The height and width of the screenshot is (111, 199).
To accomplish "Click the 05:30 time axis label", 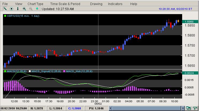I will point(140,101).
